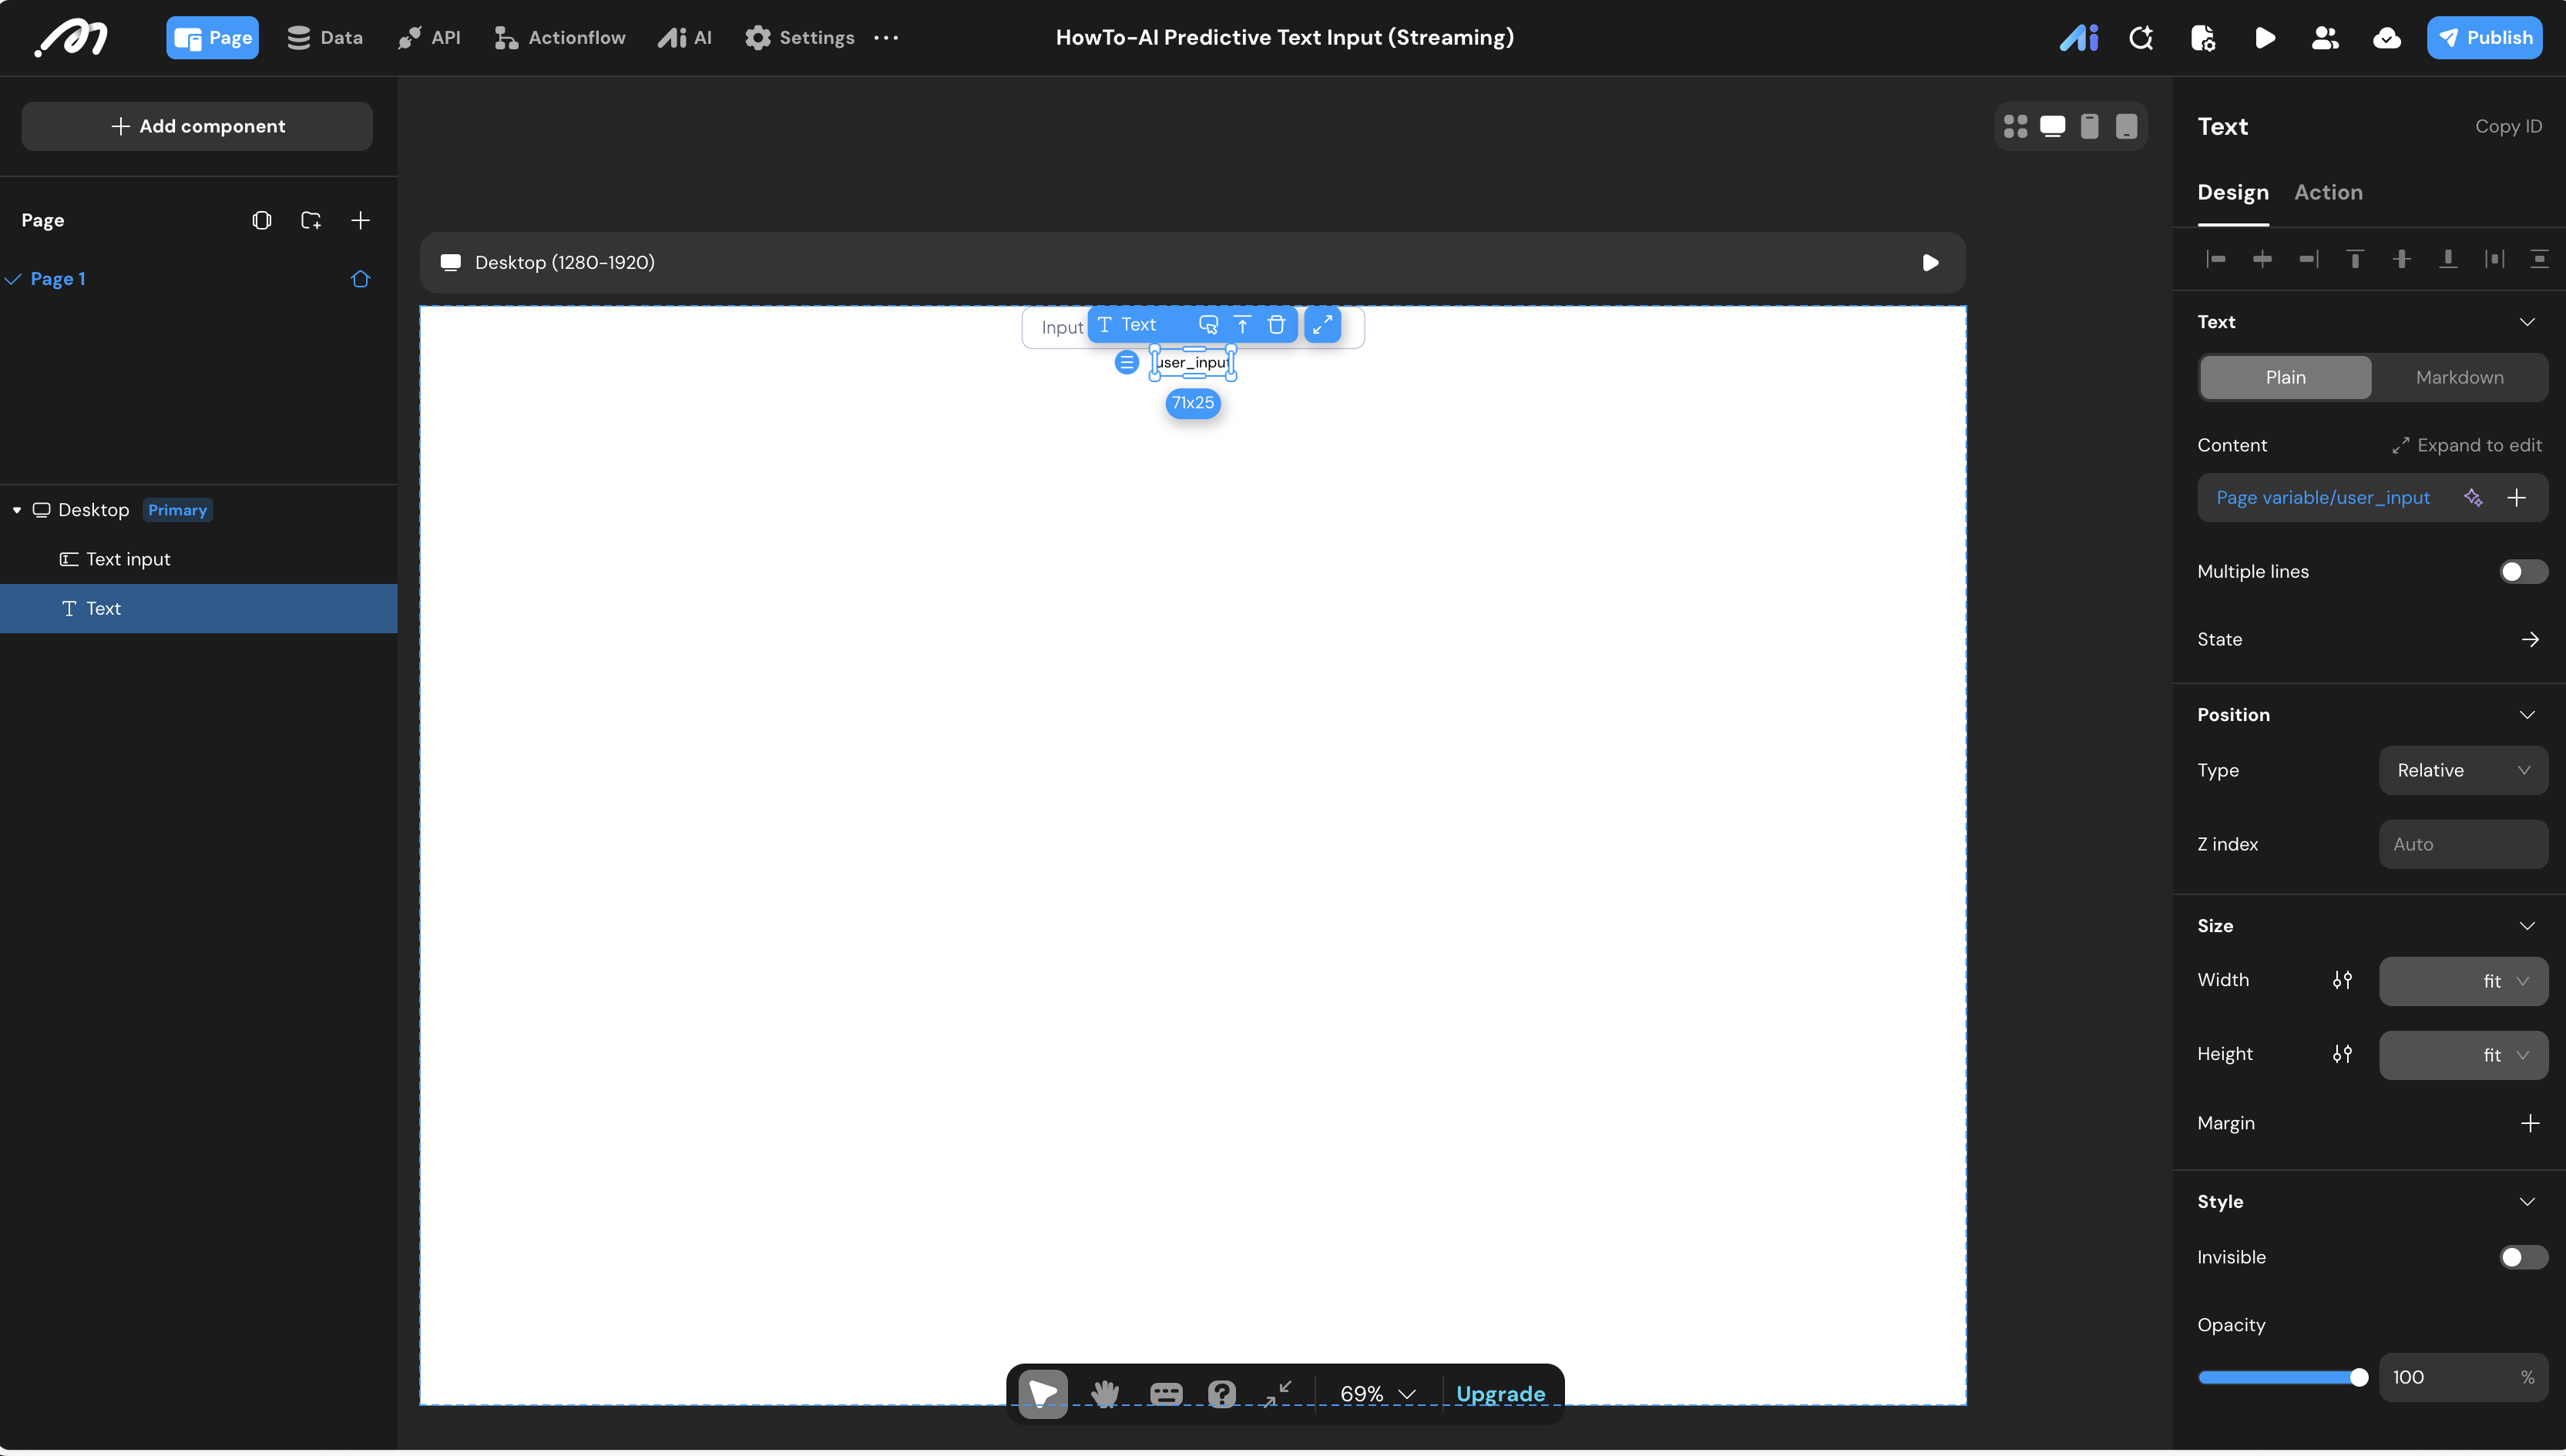This screenshot has width=2566, height=1456.
Task: Click the hand pan tool in bottom toolbar
Action: click(x=1104, y=1393)
